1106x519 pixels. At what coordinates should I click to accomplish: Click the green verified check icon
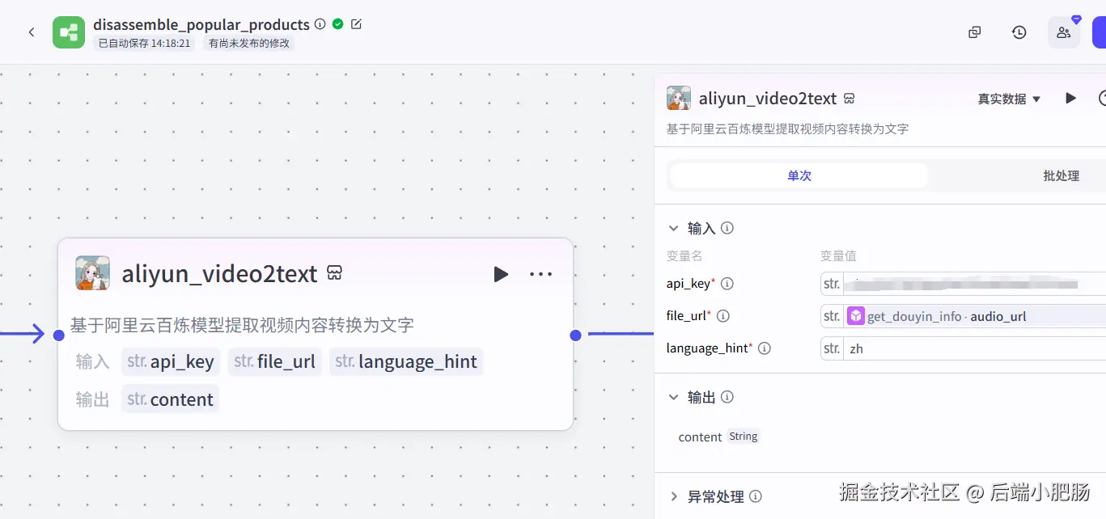[x=338, y=24]
